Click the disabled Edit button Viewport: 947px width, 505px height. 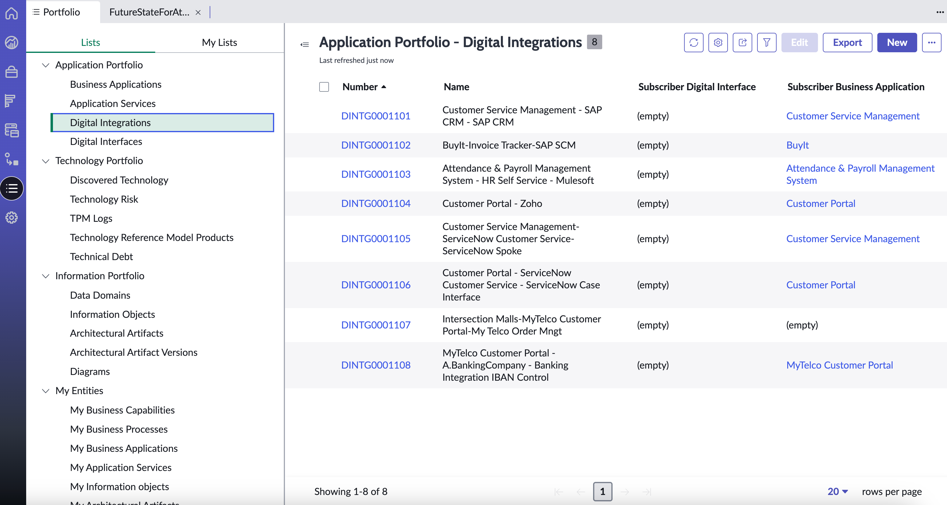pyautogui.click(x=799, y=43)
